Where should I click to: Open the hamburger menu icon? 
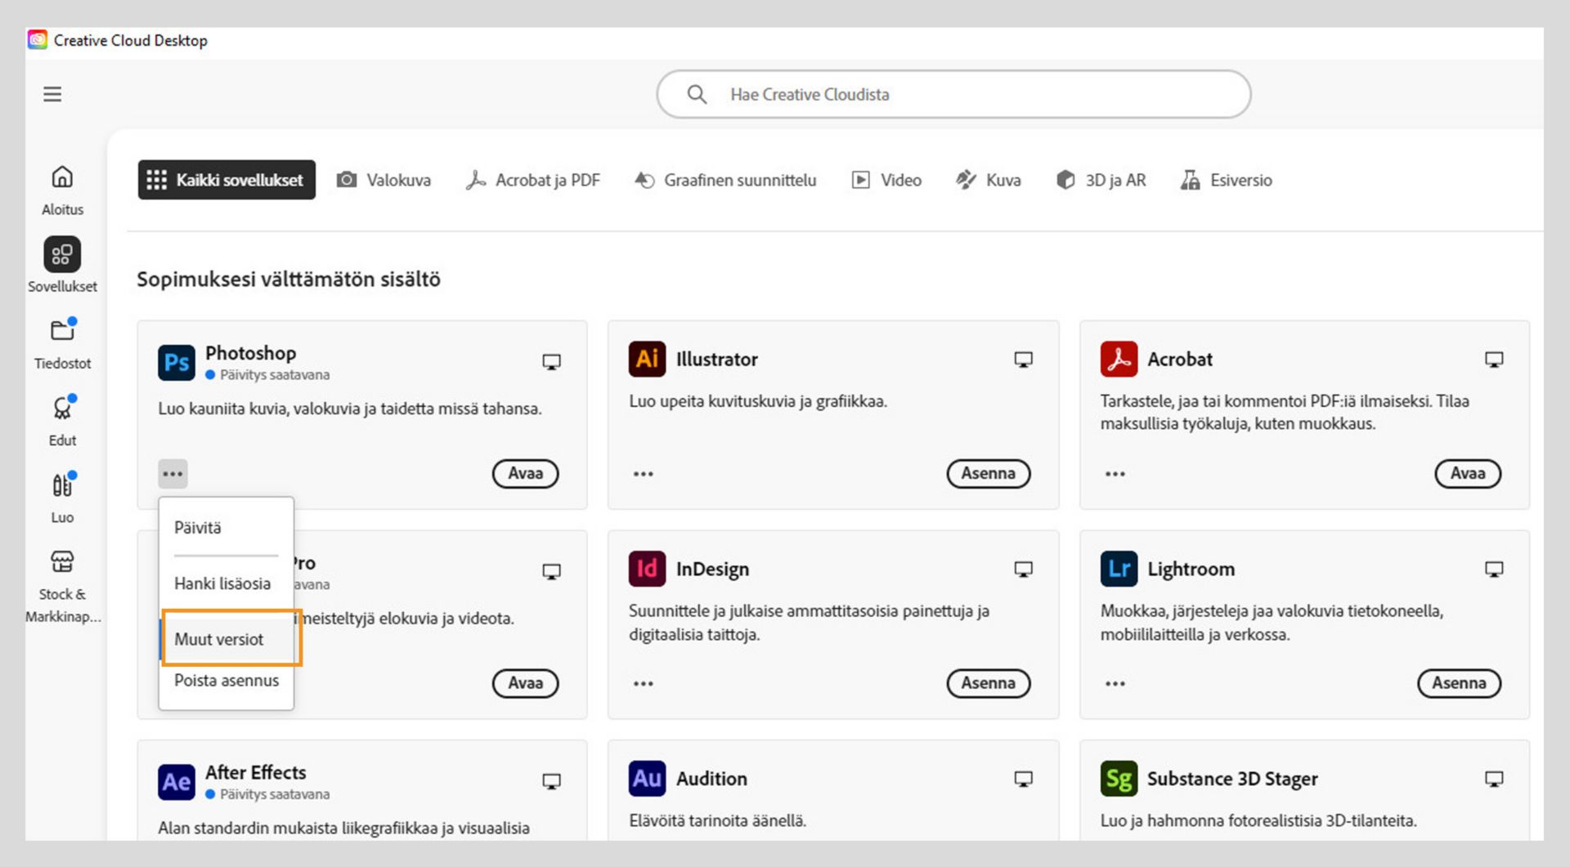pyautogui.click(x=52, y=95)
